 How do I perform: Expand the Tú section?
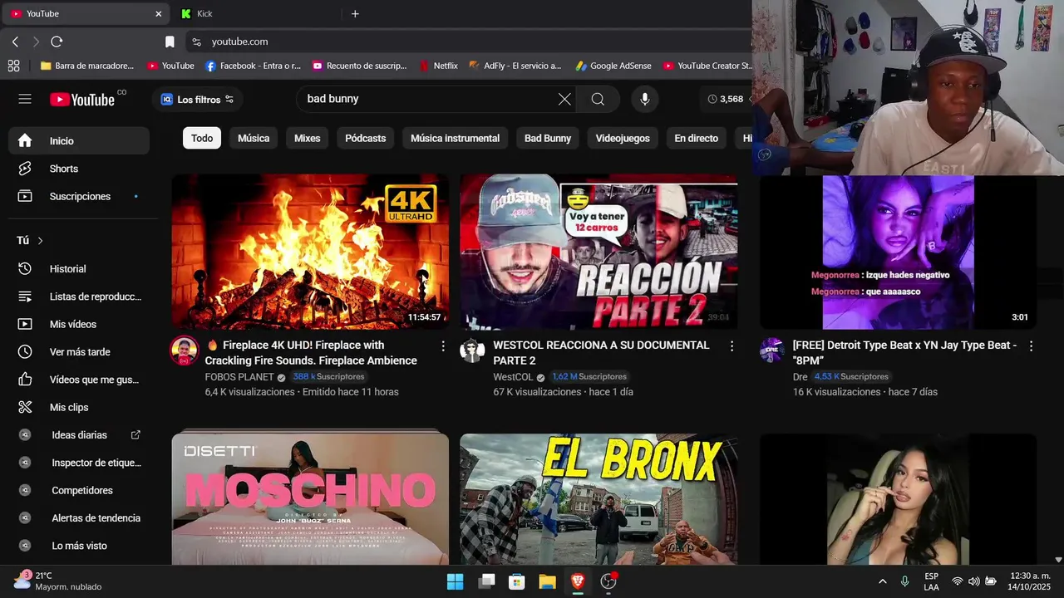30,240
